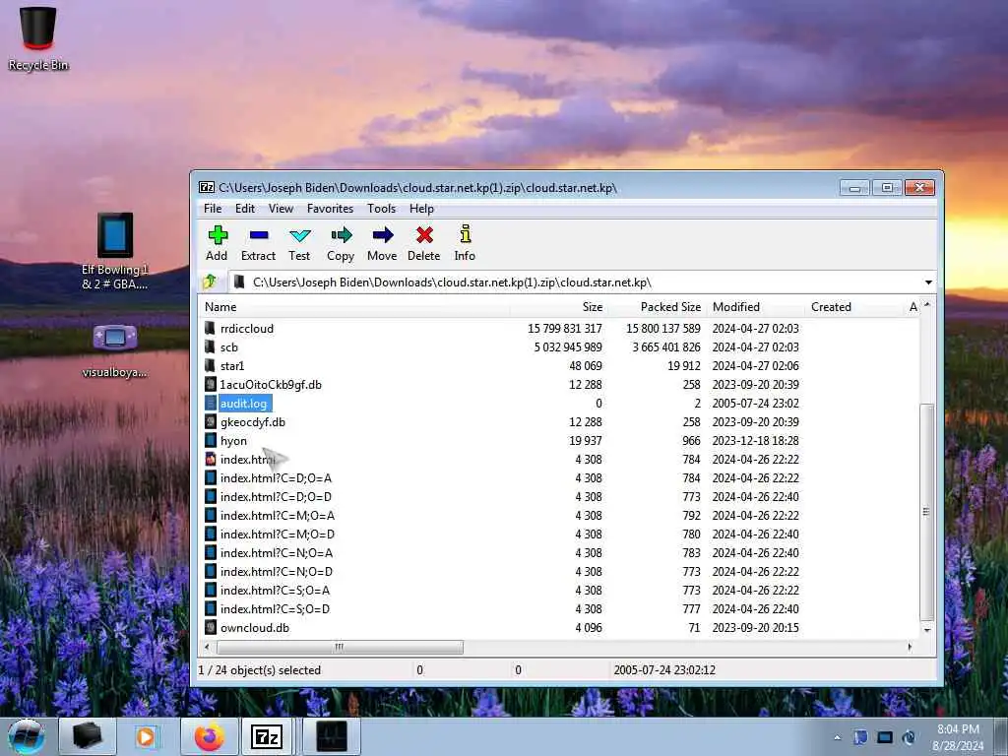The height and width of the screenshot is (756, 1008).
Task: Select file index.html?C=N;O=D
Action: pos(277,571)
